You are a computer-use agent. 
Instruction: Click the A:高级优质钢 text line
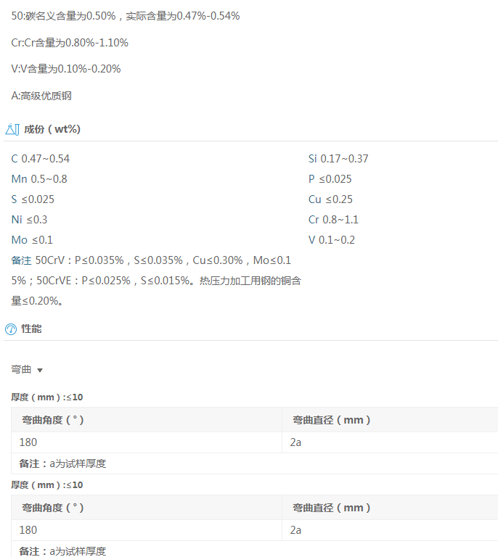click(x=41, y=96)
